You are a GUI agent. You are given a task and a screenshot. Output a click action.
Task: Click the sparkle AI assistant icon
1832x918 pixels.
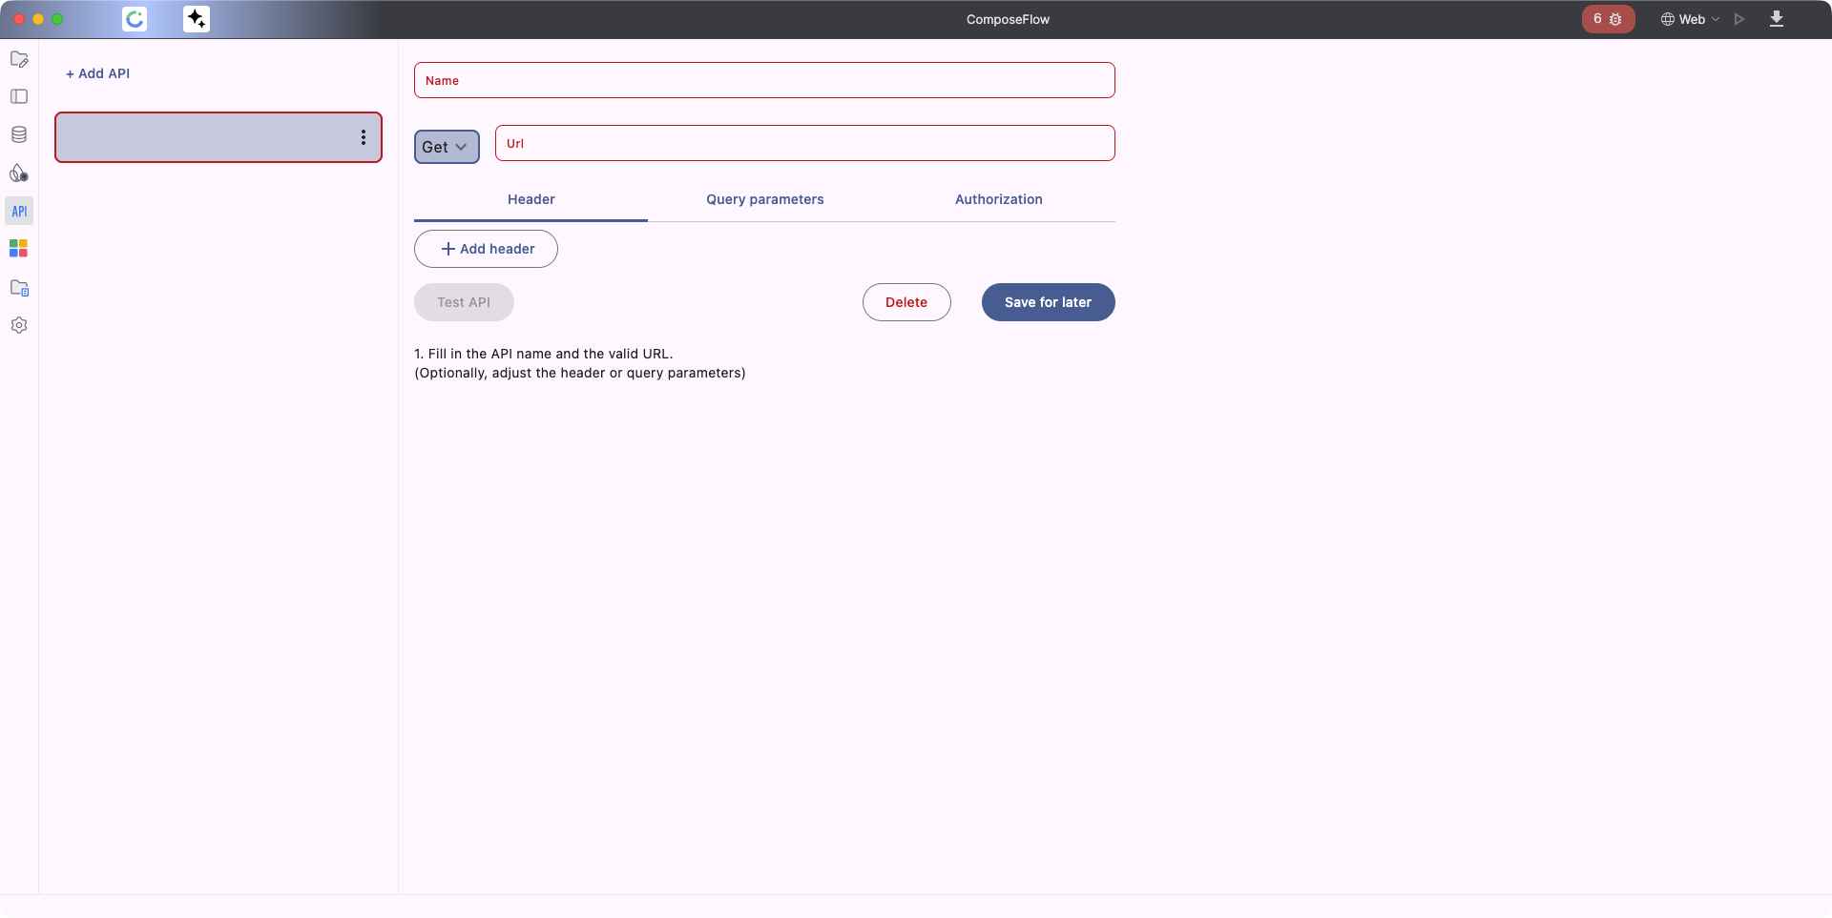(x=197, y=19)
